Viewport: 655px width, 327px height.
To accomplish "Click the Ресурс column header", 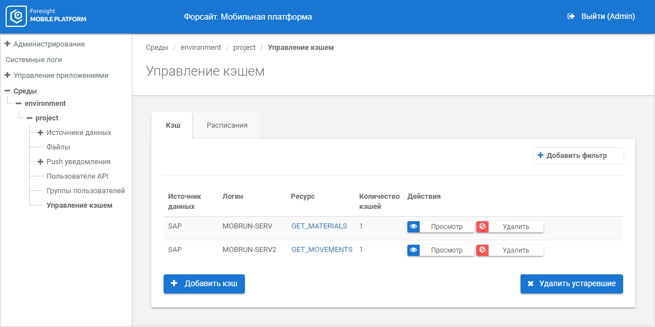I will [303, 197].
